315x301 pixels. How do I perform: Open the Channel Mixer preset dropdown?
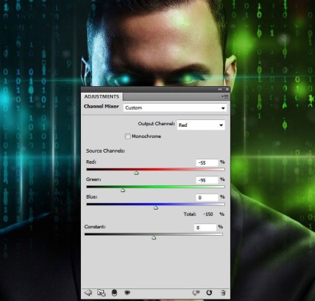pos(175,108)
